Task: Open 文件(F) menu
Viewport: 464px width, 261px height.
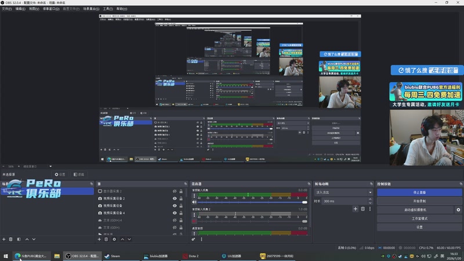Action: tap(7, 9)
